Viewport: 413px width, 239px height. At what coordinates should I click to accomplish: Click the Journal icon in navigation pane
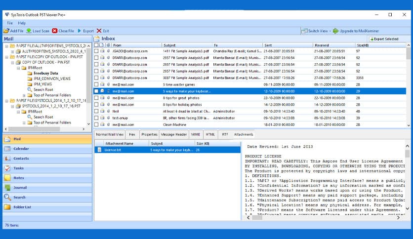[x=7, y=188]
